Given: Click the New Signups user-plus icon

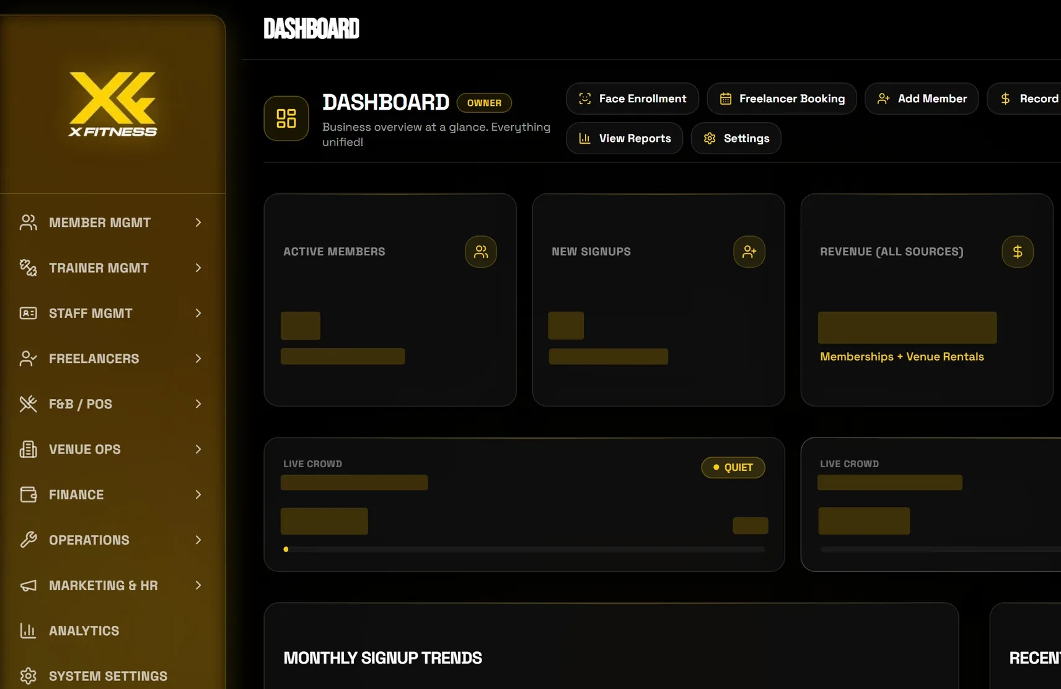Looking at the screenshot, I should tap(749, 252).
